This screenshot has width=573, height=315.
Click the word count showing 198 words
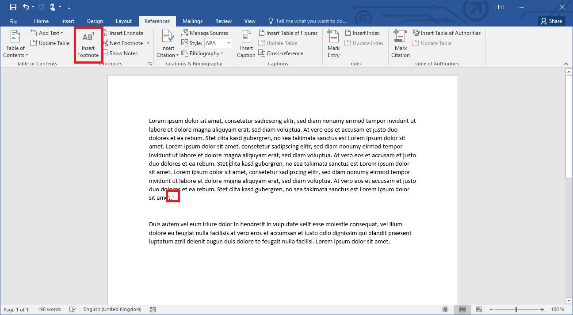49,309
